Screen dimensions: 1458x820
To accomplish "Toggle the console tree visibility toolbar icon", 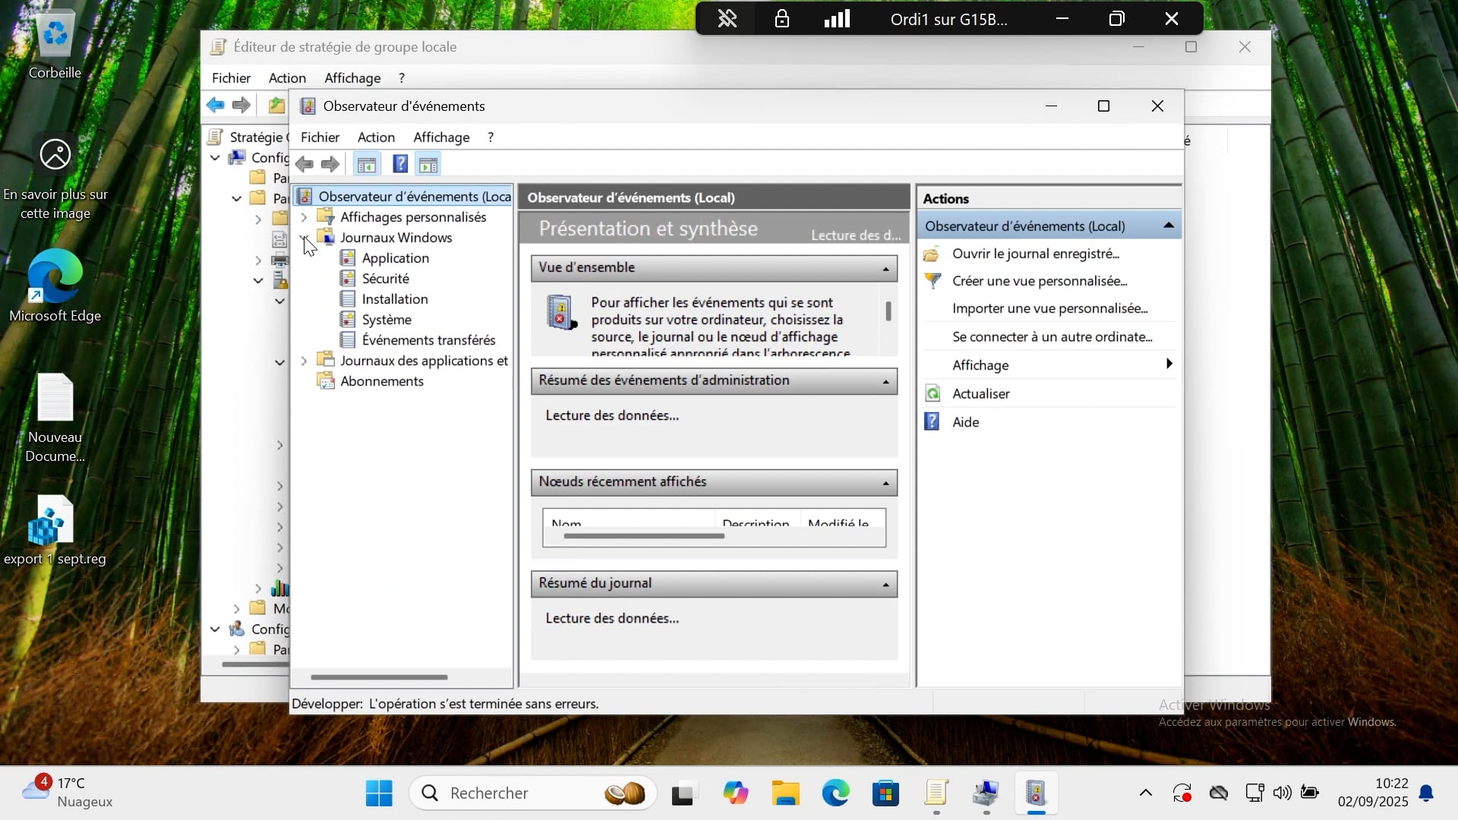I will (x=366, y=163).
